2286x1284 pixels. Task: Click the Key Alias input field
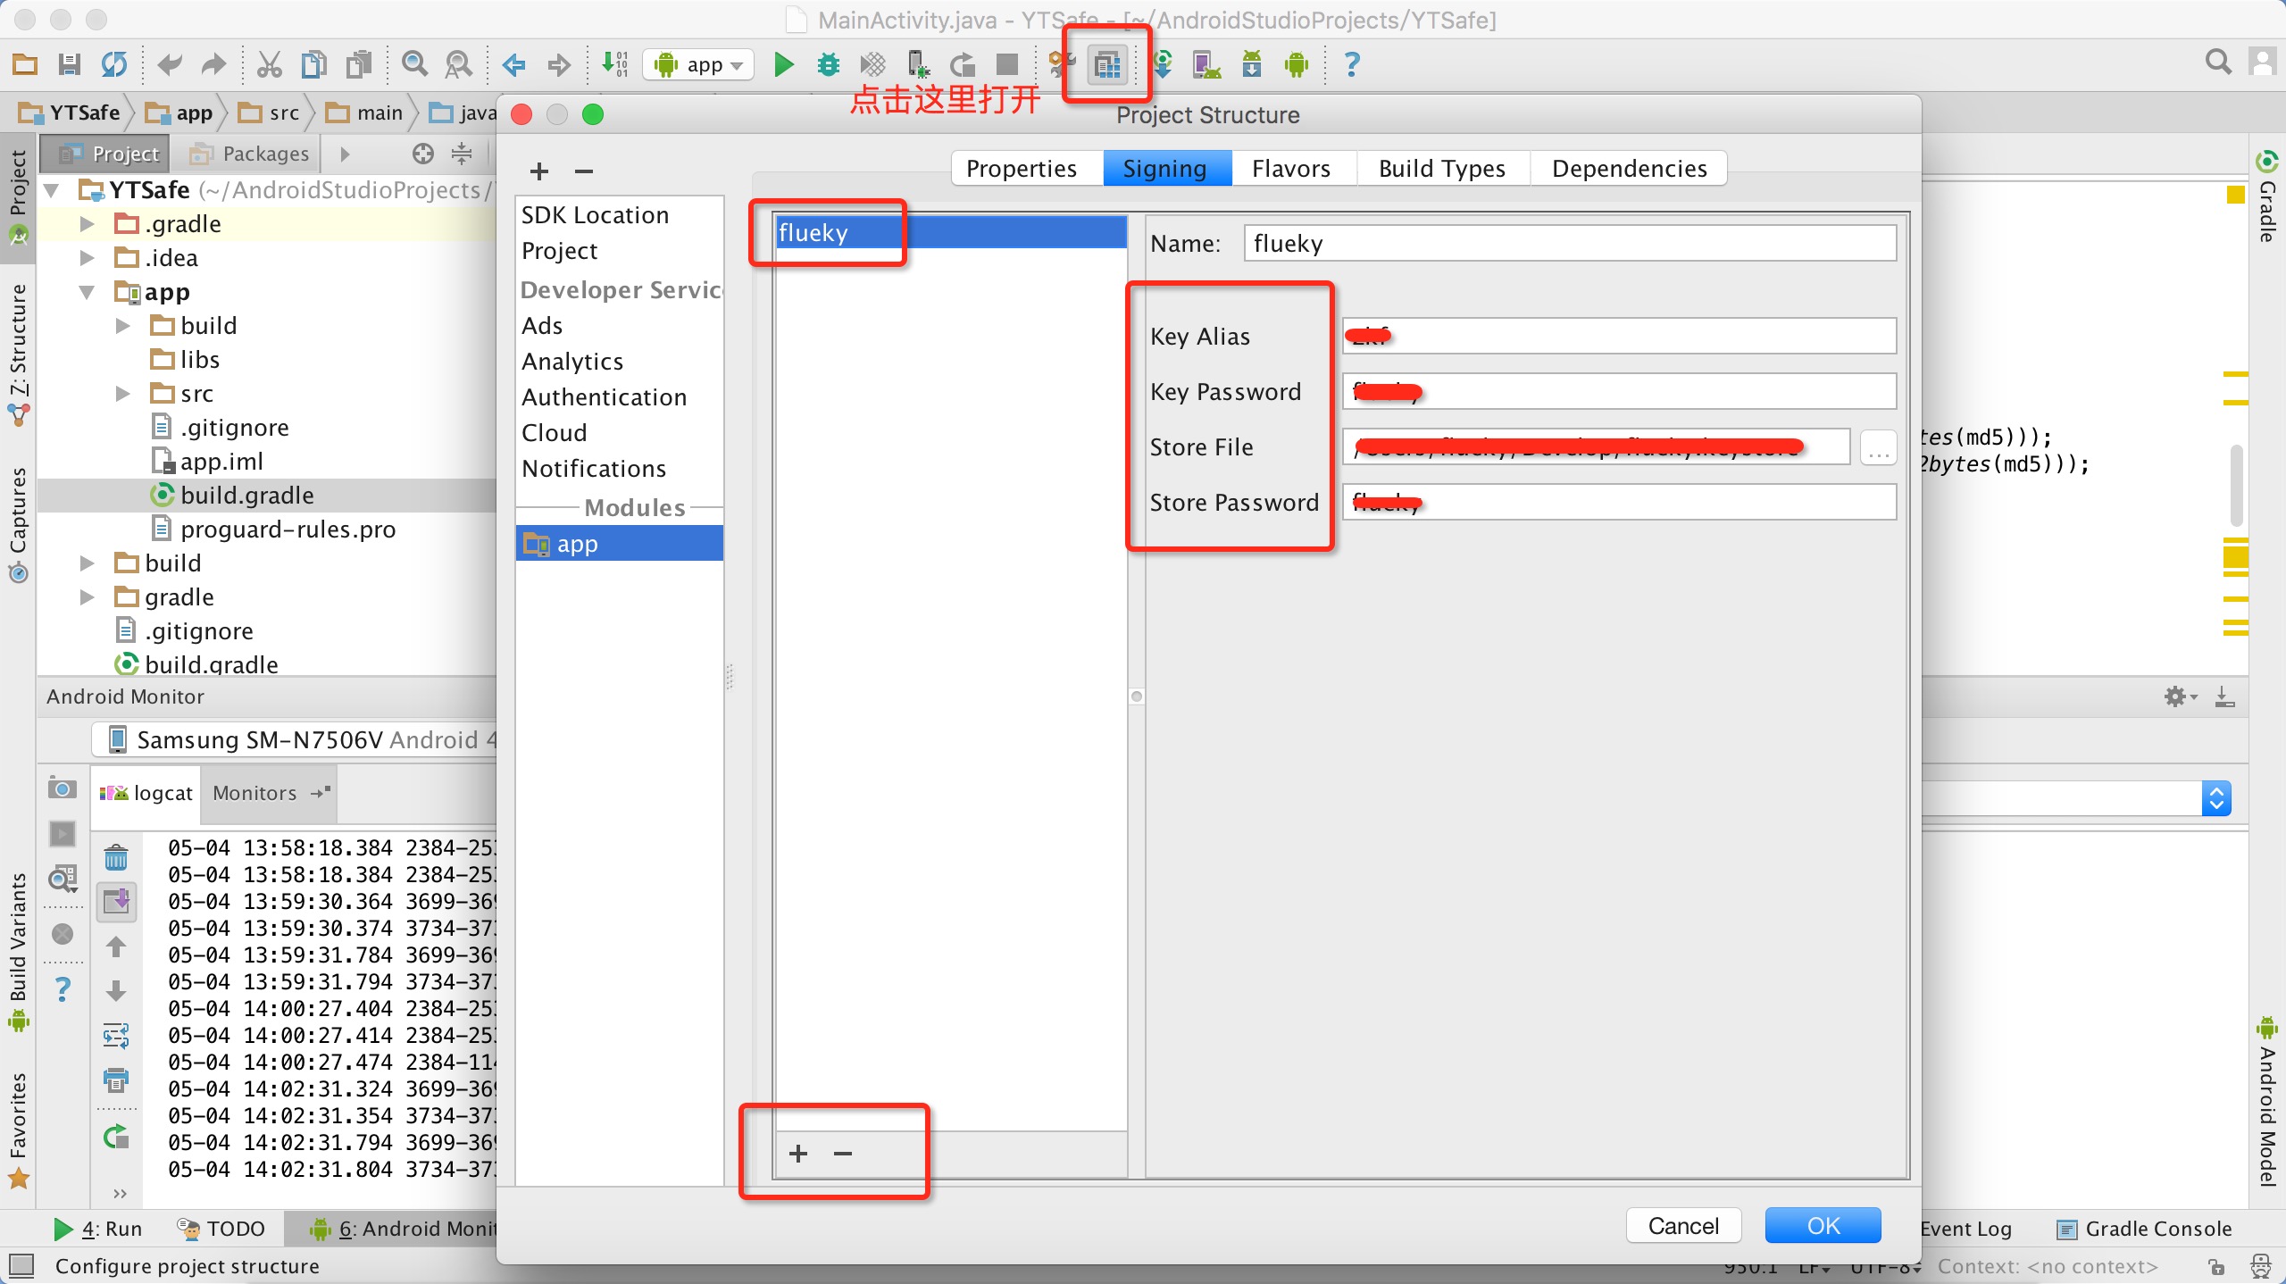coord(1619,336)
